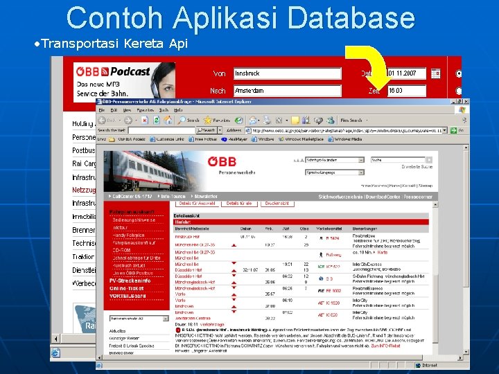Open the Back button history dropdown arrow
This screenshot has width=499, height=374.
[120, 121]
